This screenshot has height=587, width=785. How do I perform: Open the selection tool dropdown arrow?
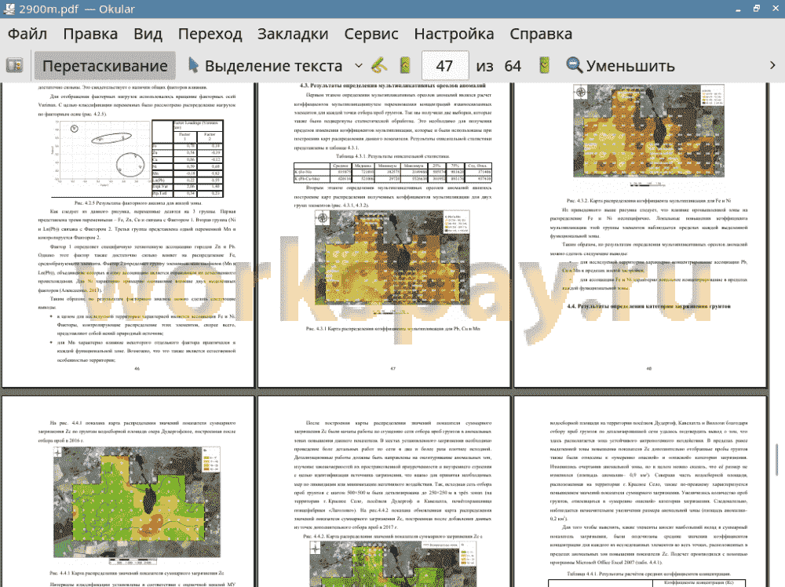pyautogui.click(x=359, y=66)
